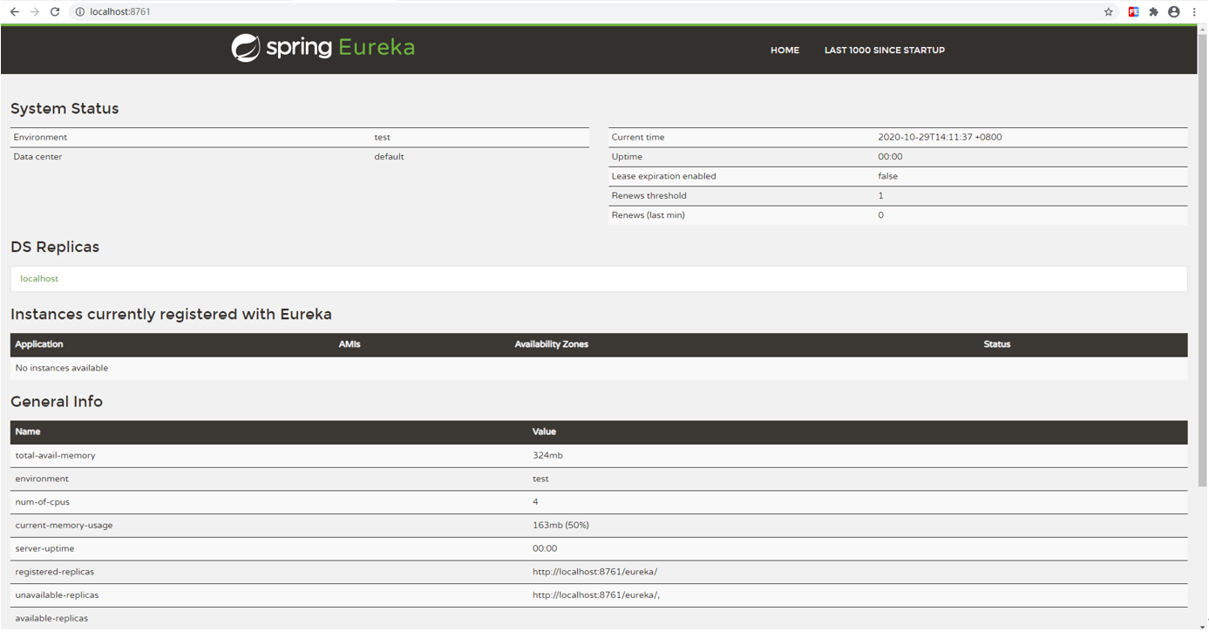Image resolution: width=1209 pixels, height=632 pixels.
Task: Click the unavailable-replicas URL value
Action: click(x=596, y=595)
